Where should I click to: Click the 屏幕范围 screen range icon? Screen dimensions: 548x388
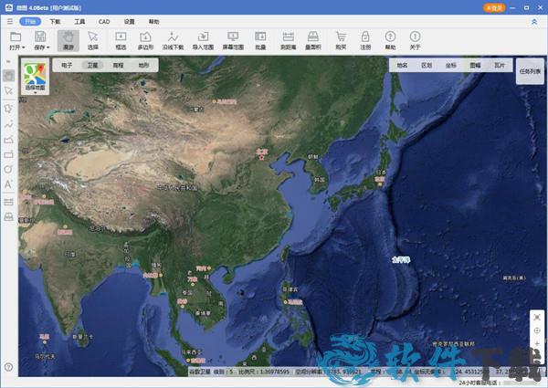pyautogui.click(x=233, y=40)
